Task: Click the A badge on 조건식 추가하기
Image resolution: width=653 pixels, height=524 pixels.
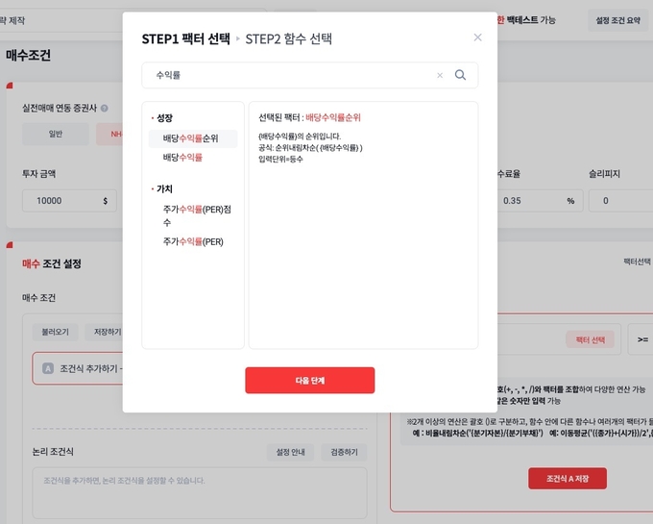Action: (x=48, y=368)
